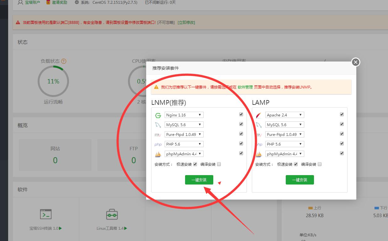Click the 宝塔账户 item in top bar
Viewport: 388px width, 241px height.
coord(29,3)
